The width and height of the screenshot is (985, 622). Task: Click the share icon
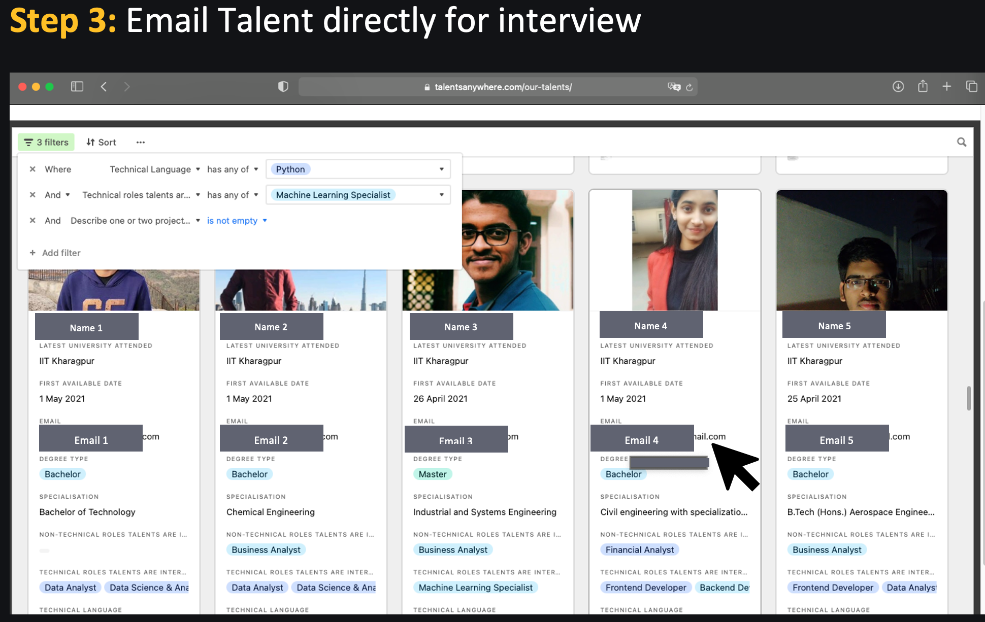[x=923, y=86]
